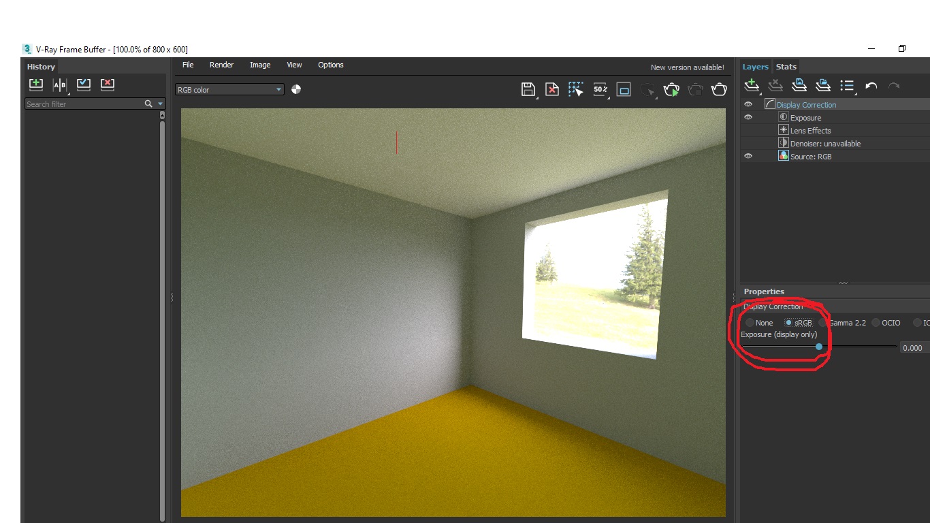The width and height of the screenshot is (930, 523).
Task: Click the search magnifier in History filter
Action: 148,104
